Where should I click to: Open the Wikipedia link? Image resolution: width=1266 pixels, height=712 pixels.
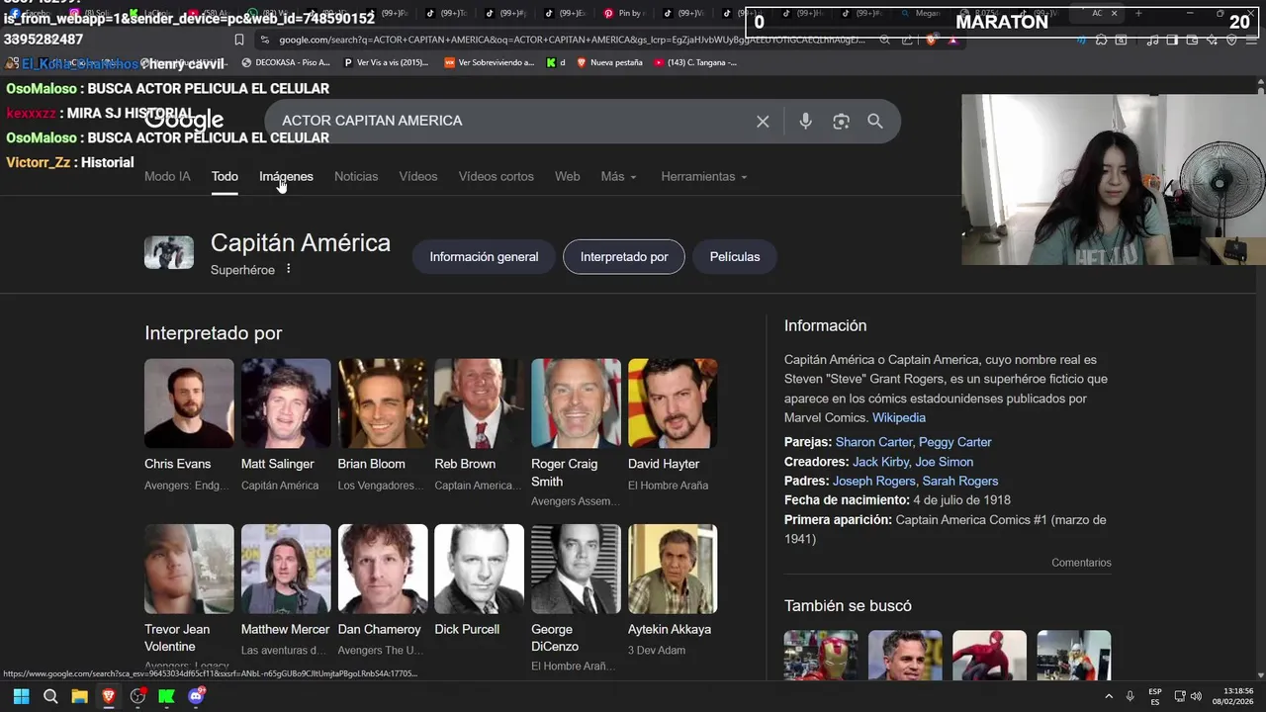point(899,417)
